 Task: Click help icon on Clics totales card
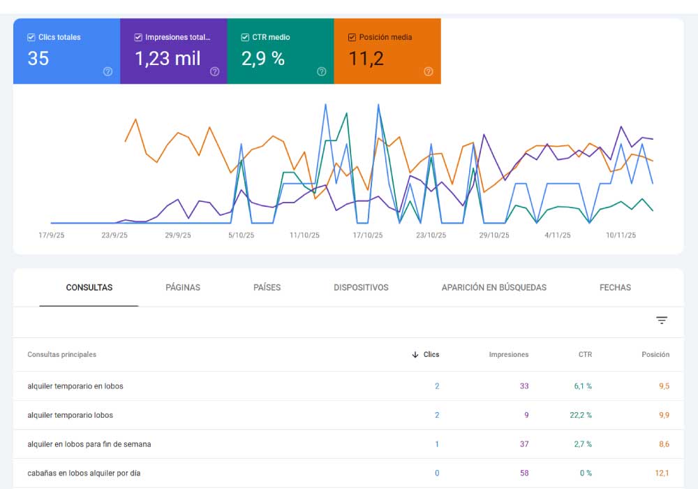pyautogui.click(x=107, y=71)
